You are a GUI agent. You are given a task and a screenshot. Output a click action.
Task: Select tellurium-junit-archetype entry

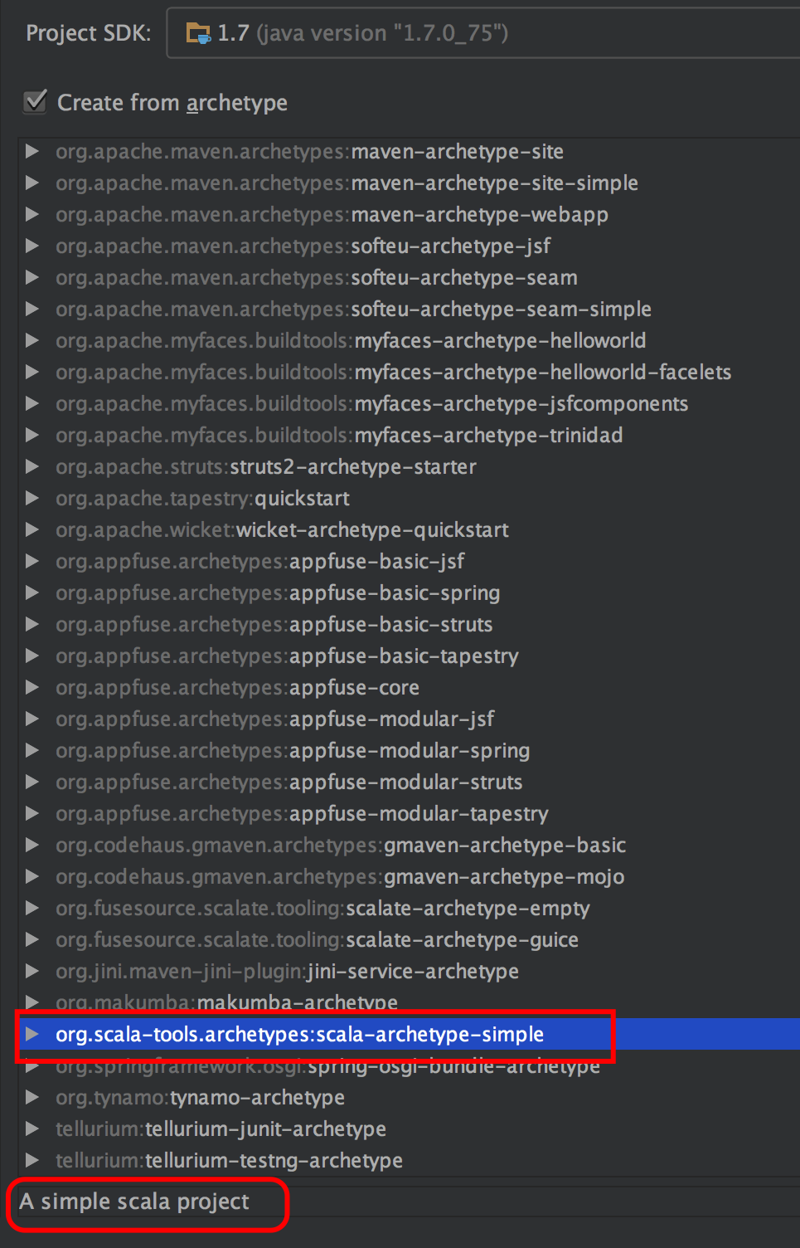click(221, 1129)
